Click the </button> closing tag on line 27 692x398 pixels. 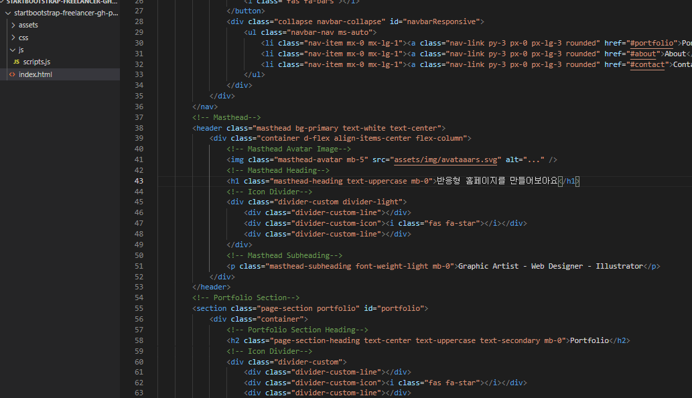pos(246,11)
